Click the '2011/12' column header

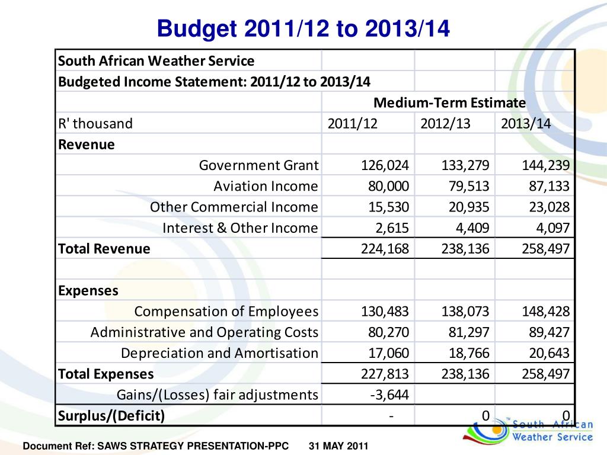click(x=352, y=123)
